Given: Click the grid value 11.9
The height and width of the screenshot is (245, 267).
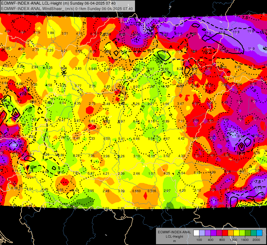Looking at the screenshot, I should 251,49.
